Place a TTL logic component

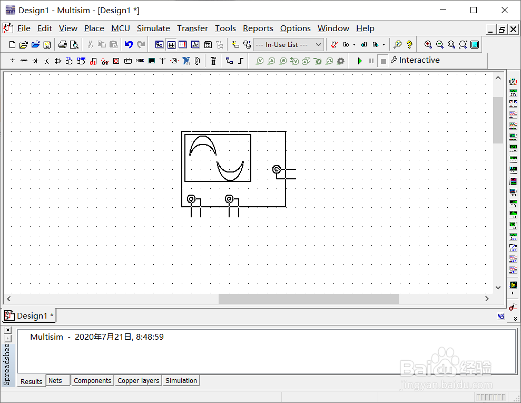(x=70, y=61)
